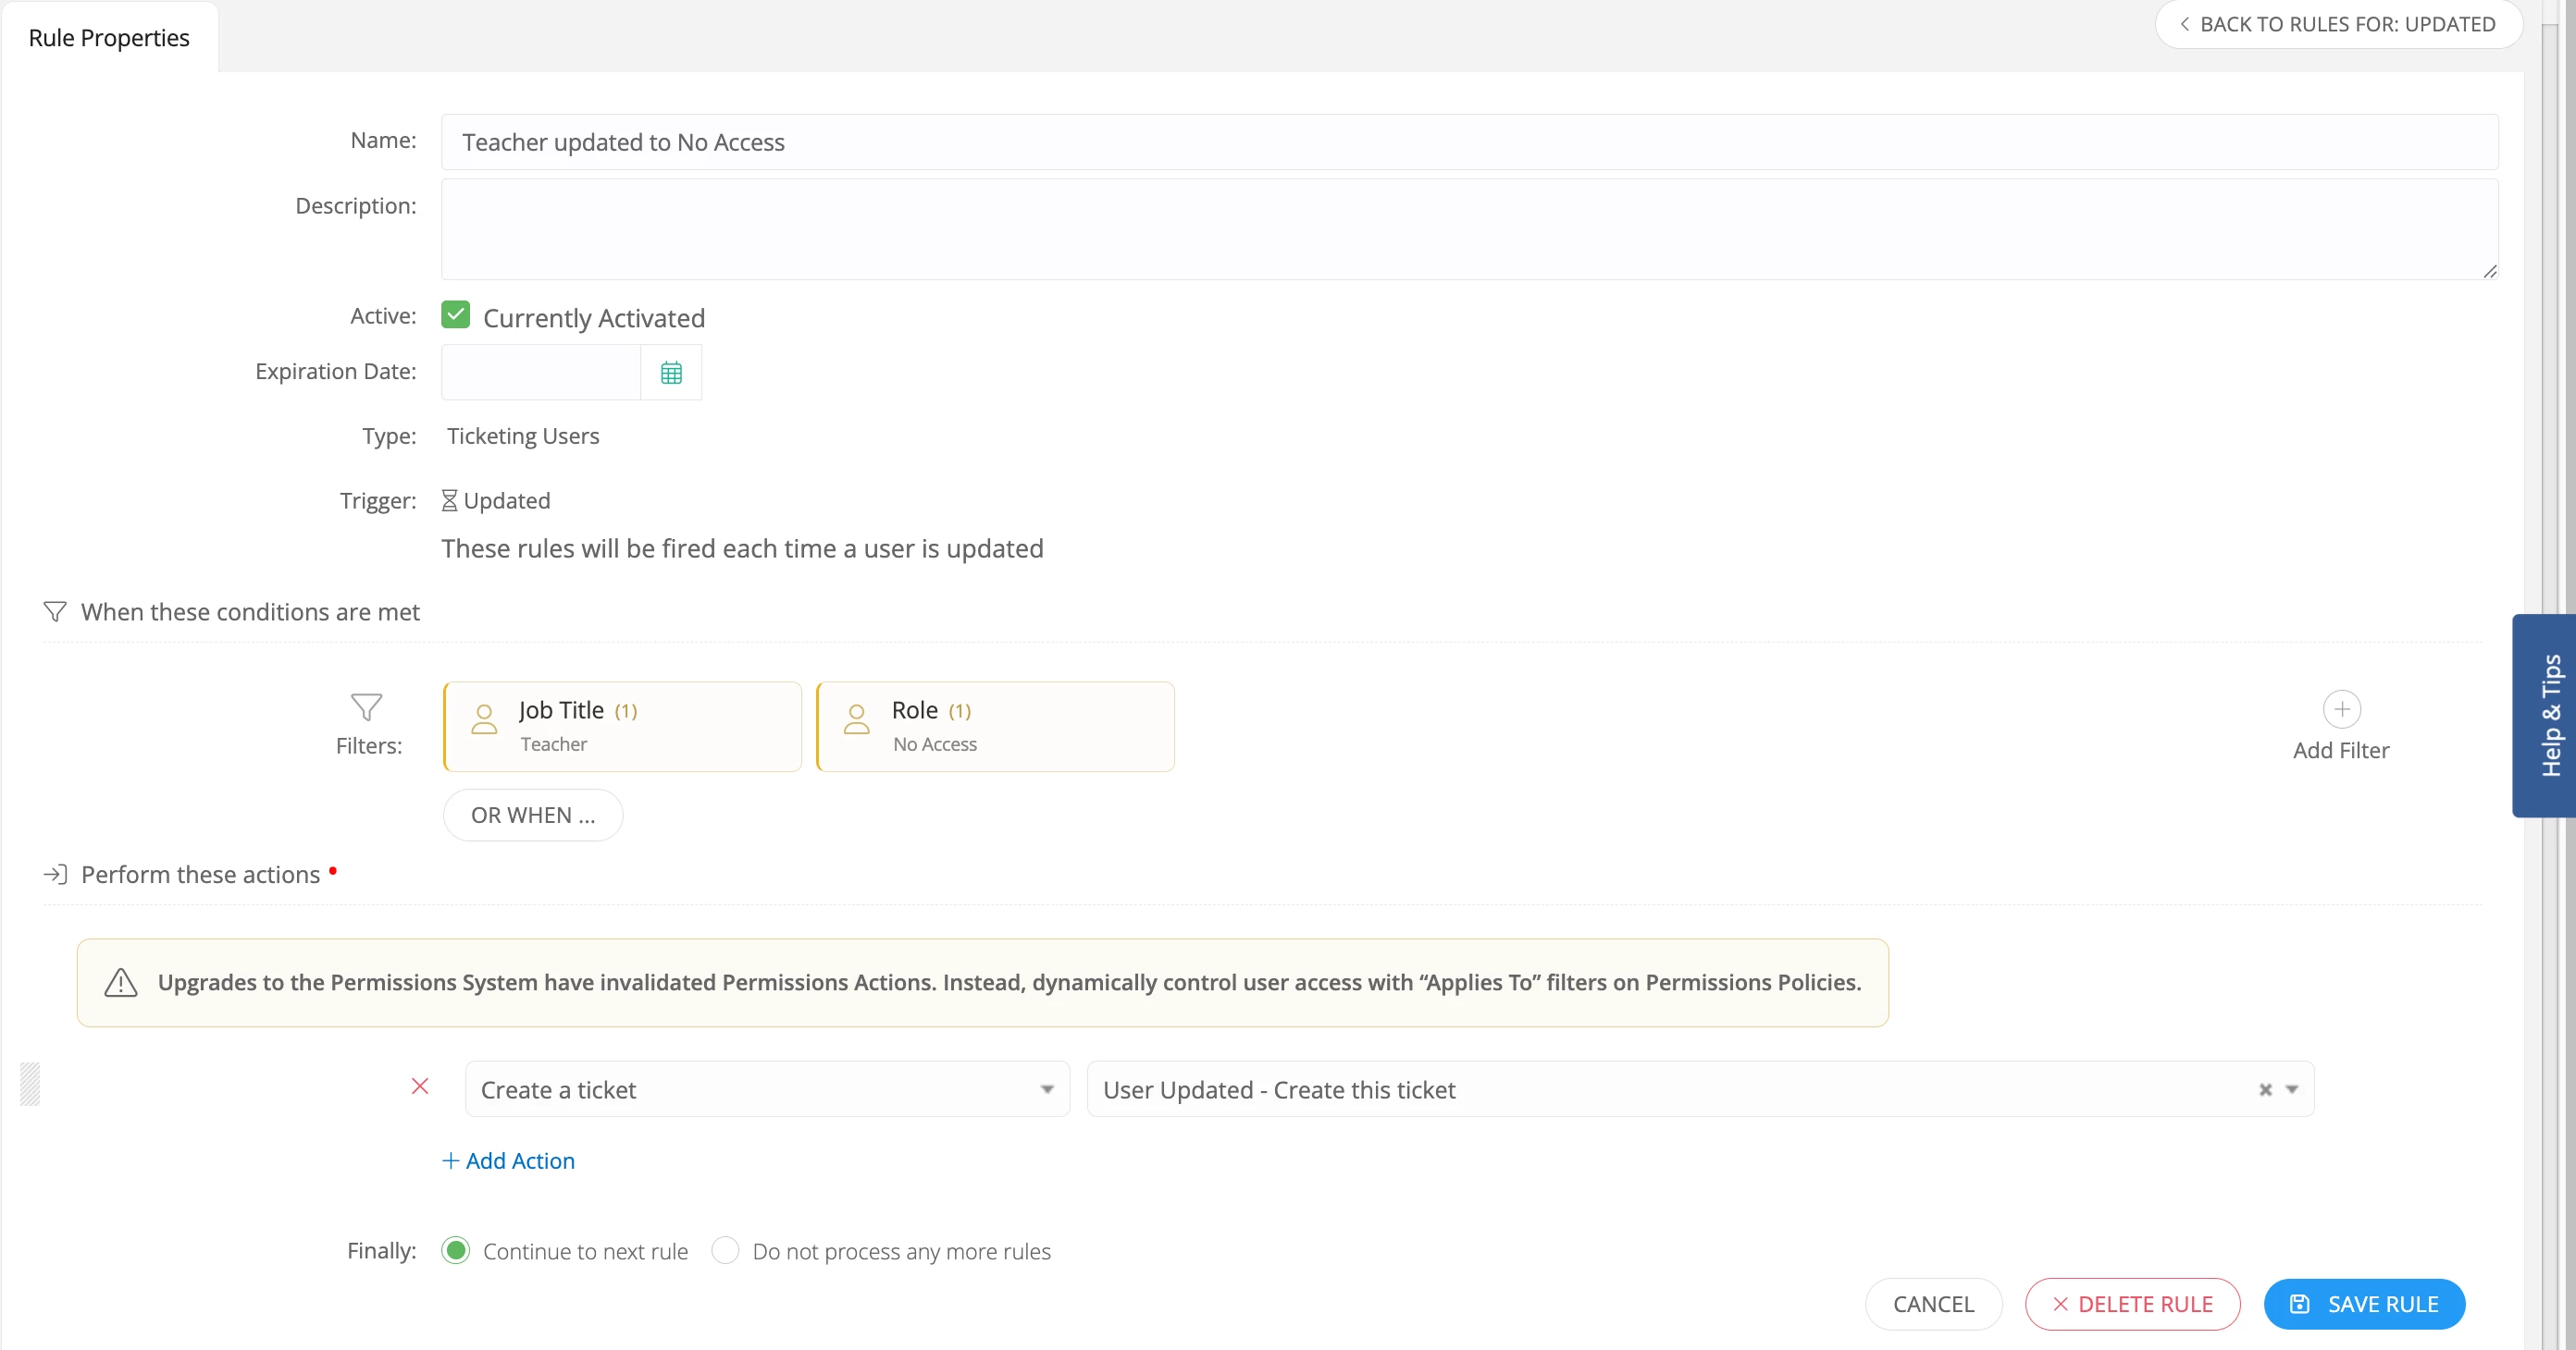Expand the User Updated ticket template dropdown
2576x1350 pixels.
coord(2292,1090)
